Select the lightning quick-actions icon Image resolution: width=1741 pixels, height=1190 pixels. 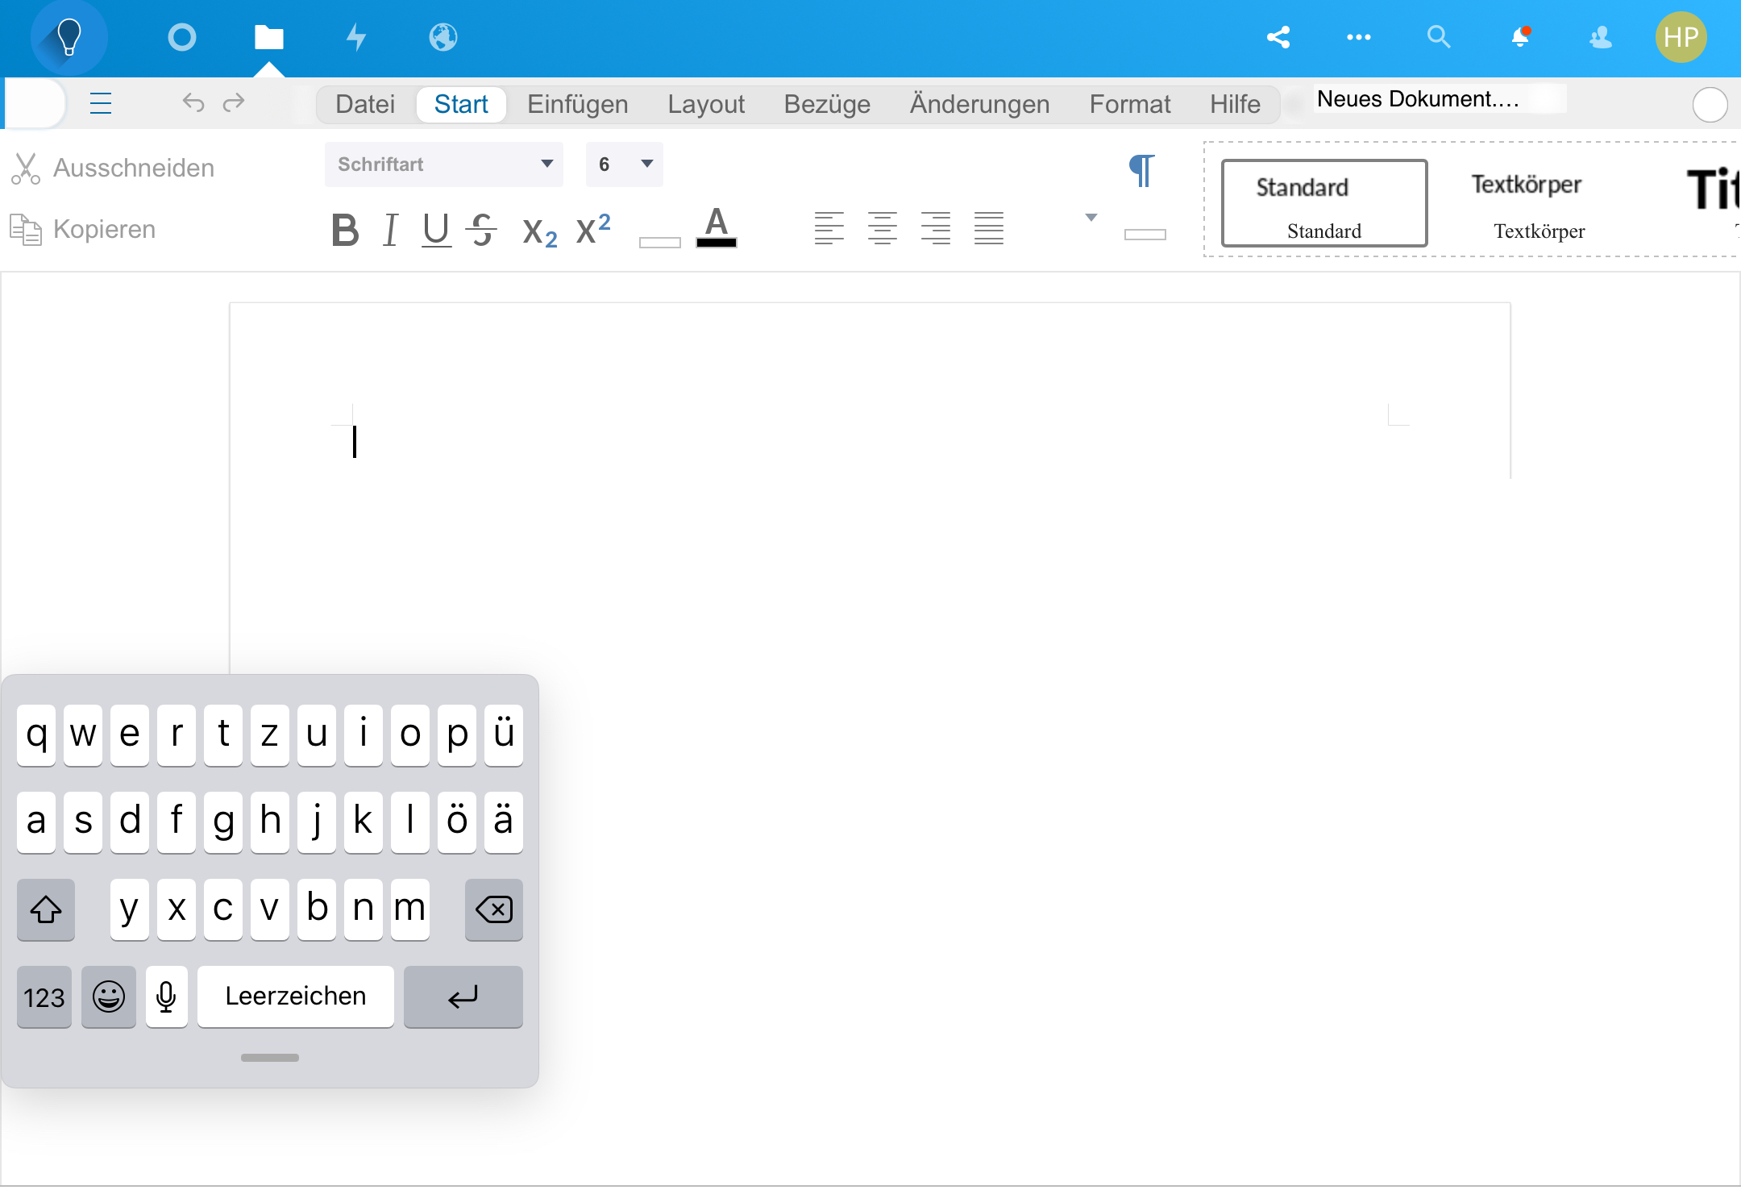[355, 37]
